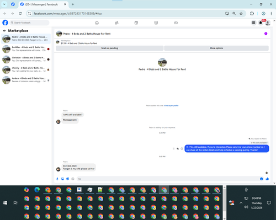Open the volume speaker icon in system tray

pyautogui.click(x=246, y=207)
